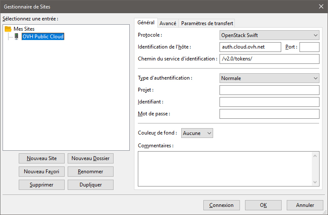Click the Mes Sites folder icon

pos(8,29)
